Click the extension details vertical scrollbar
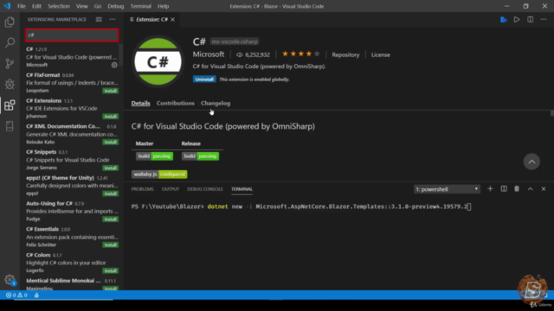 [x=552, y=113]
